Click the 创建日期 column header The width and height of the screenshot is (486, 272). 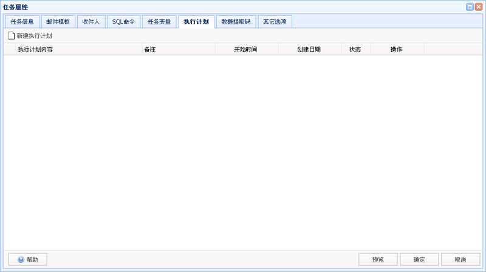click(310, 50)
